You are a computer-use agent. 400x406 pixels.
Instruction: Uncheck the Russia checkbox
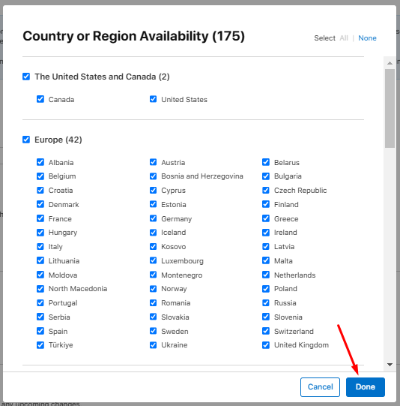click(x=266, y=302)
